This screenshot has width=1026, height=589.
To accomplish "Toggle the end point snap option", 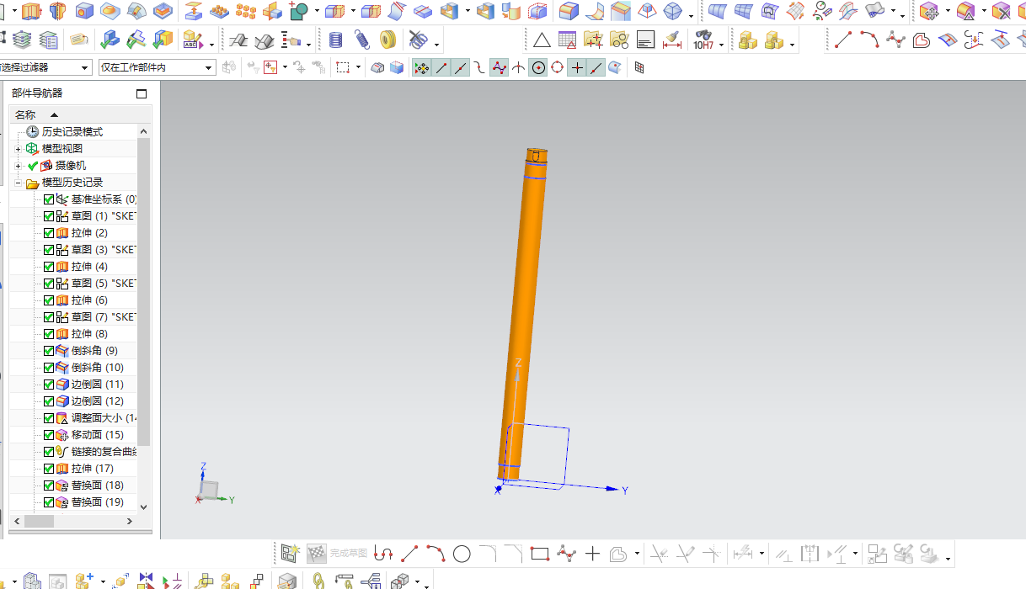I will 441,67.
